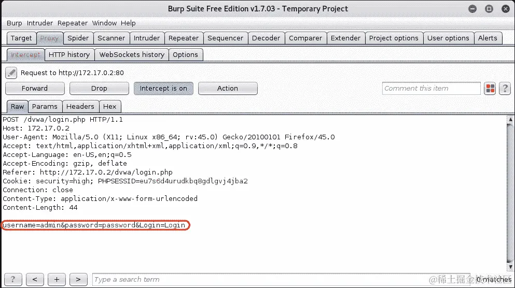The width and height of the screenshot is (515, 288).
Task: Select the Intercept sub-tab
Action: tap(25, 55)
